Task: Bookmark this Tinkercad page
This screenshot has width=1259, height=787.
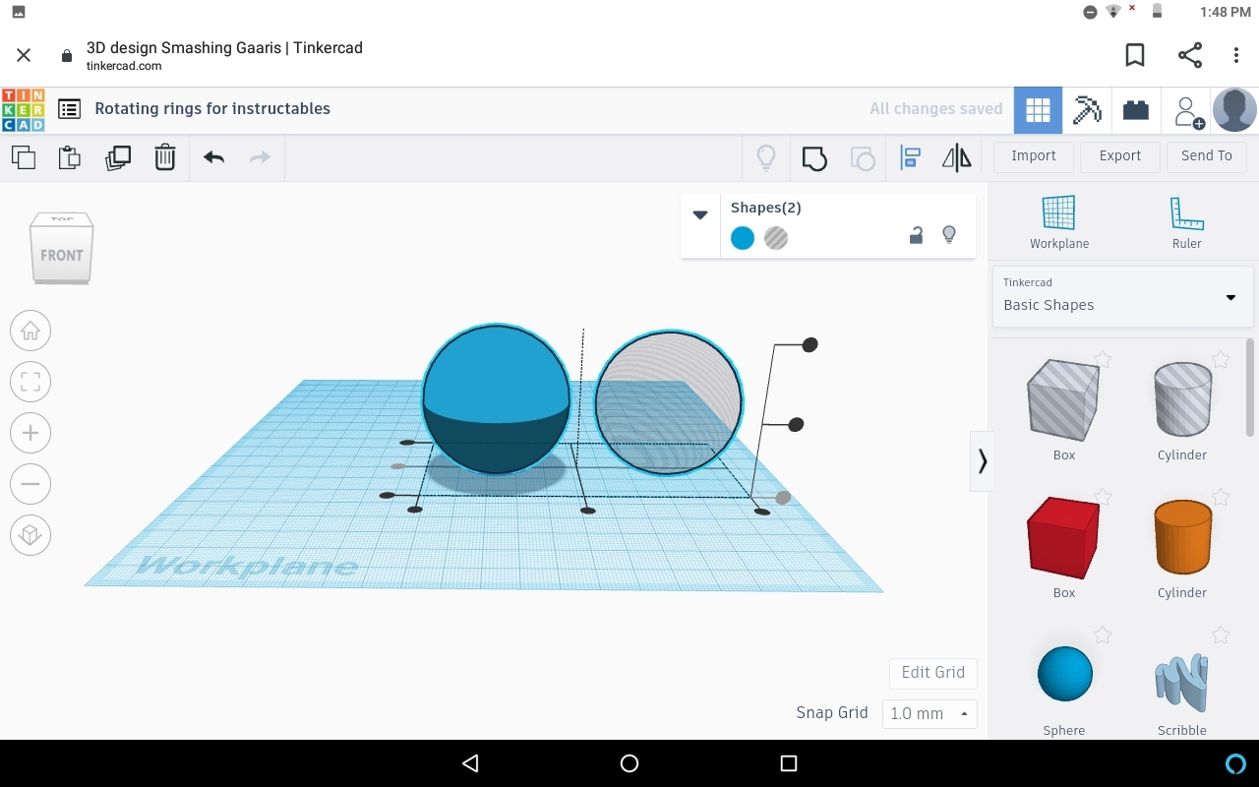Action: point(1135,55)
